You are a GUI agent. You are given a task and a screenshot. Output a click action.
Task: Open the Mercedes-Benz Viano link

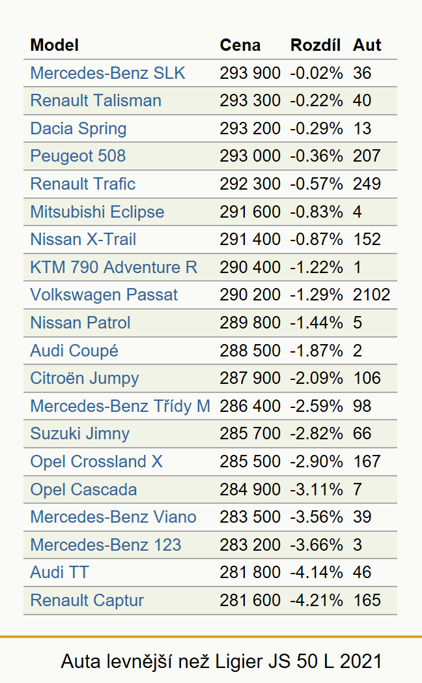coord(113,517)
